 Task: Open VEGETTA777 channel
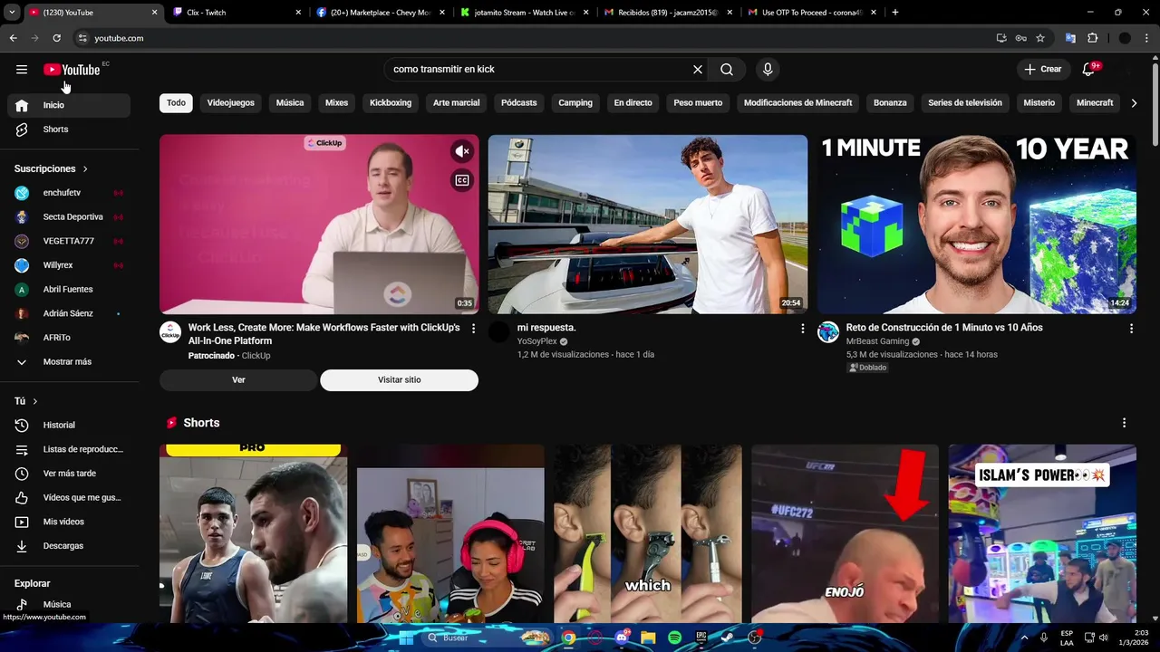(x=69, y=241)
